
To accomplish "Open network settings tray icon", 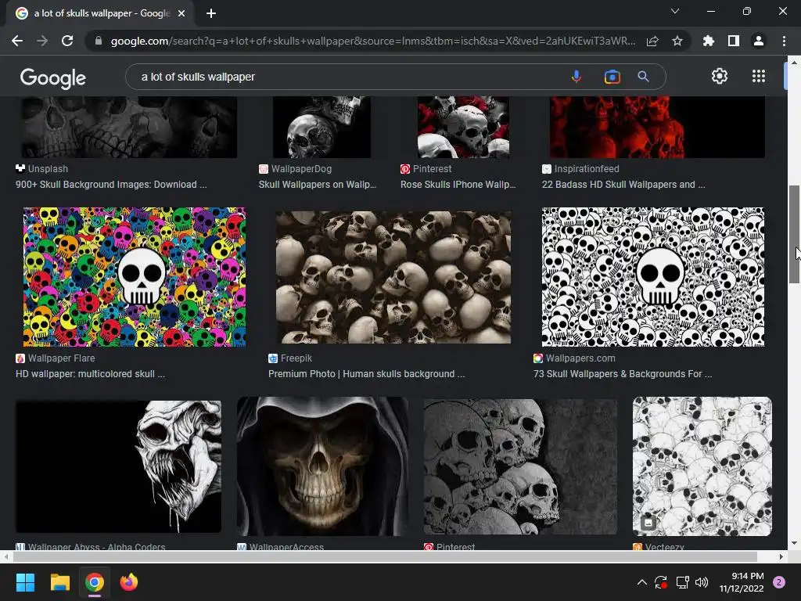I will click(x=682, y=582).
